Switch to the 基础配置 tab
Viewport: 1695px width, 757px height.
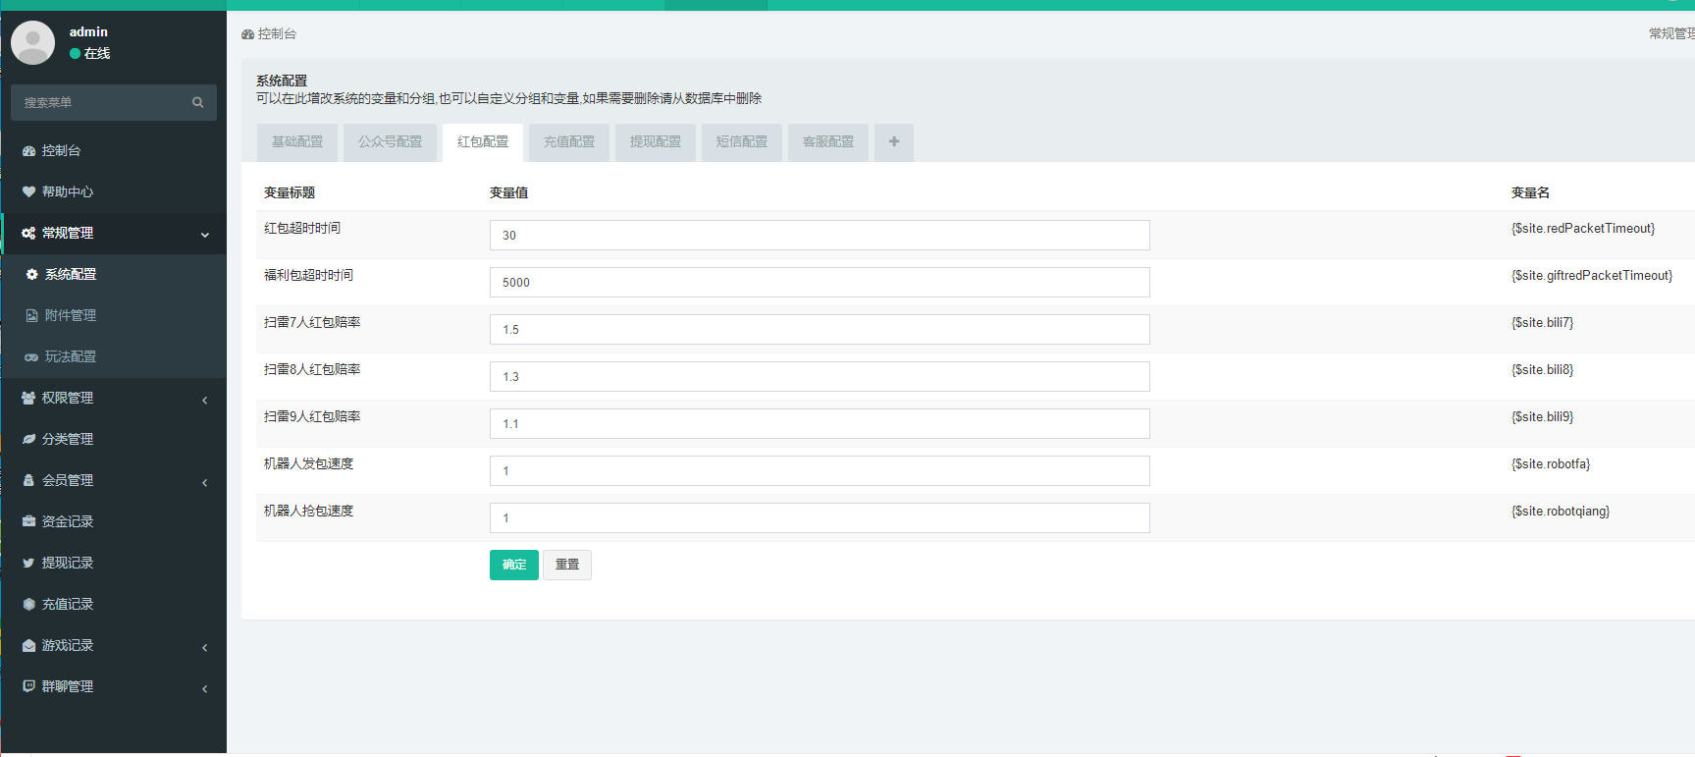click(x=297, y=142)
